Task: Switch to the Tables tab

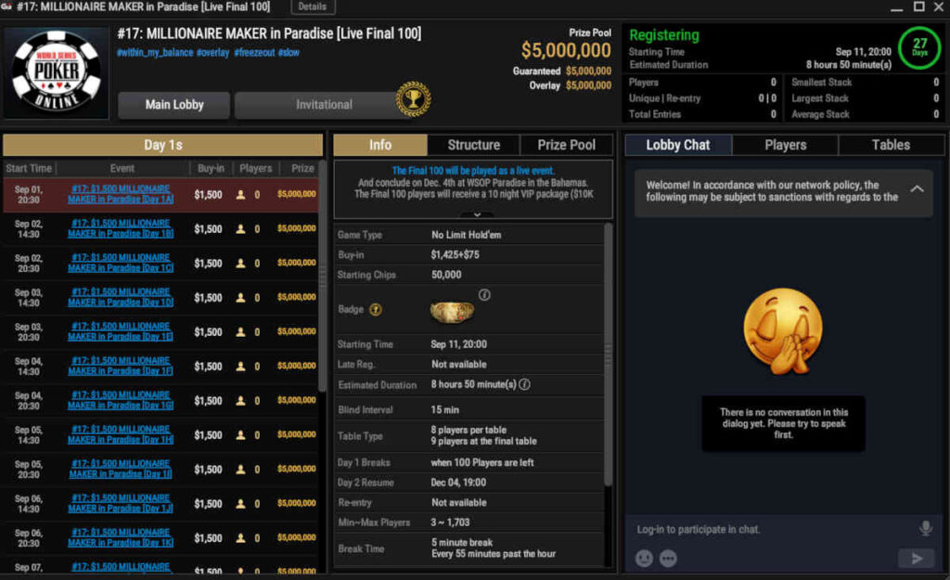Action: pos(891,145)
